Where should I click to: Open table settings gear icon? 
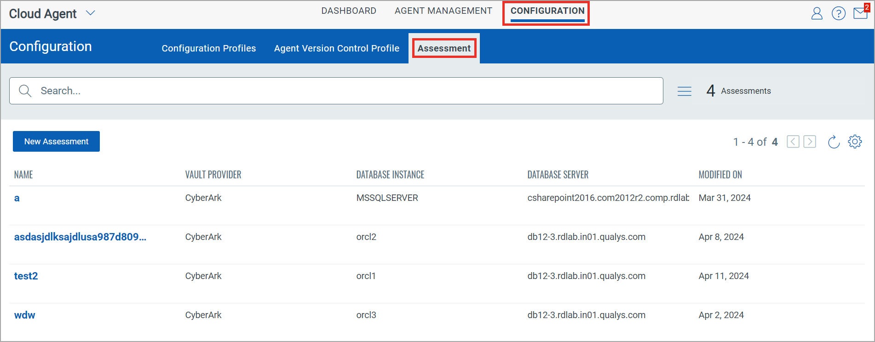point(855,142)
